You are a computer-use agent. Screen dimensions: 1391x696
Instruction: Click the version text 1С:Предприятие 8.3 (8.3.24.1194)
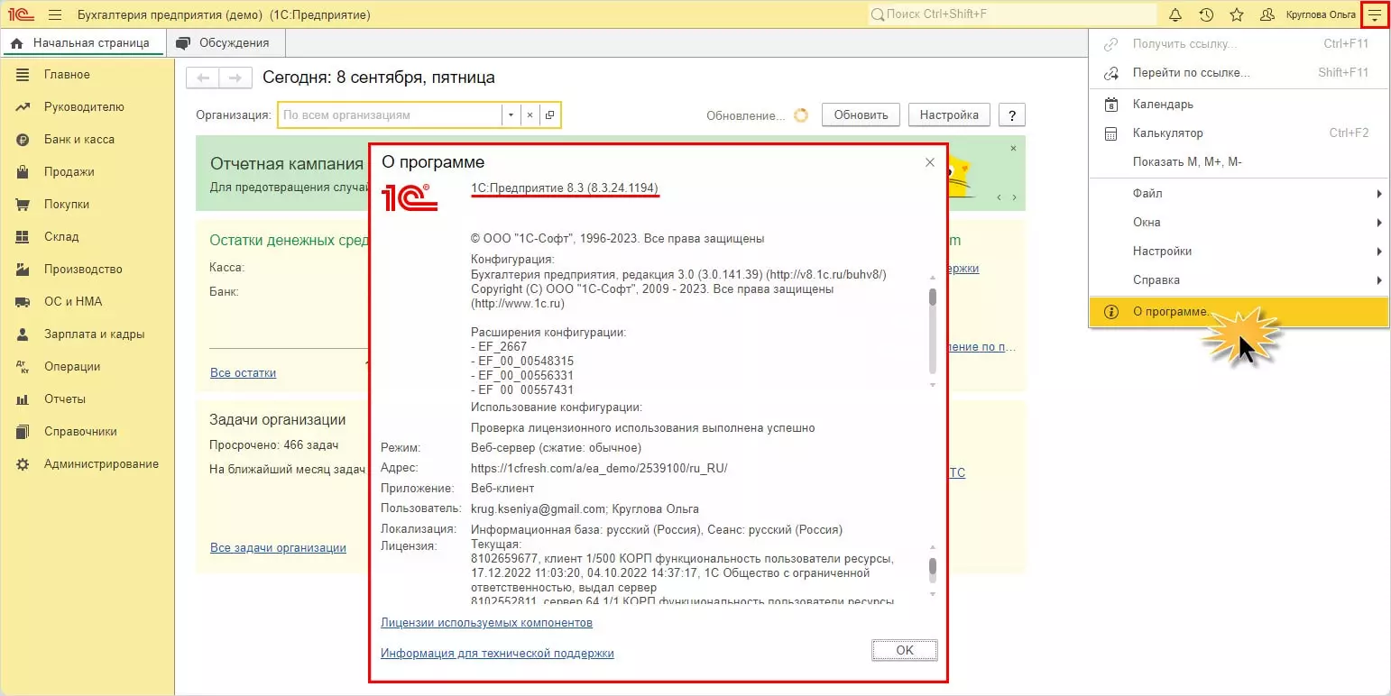click(x=565, y=188)
